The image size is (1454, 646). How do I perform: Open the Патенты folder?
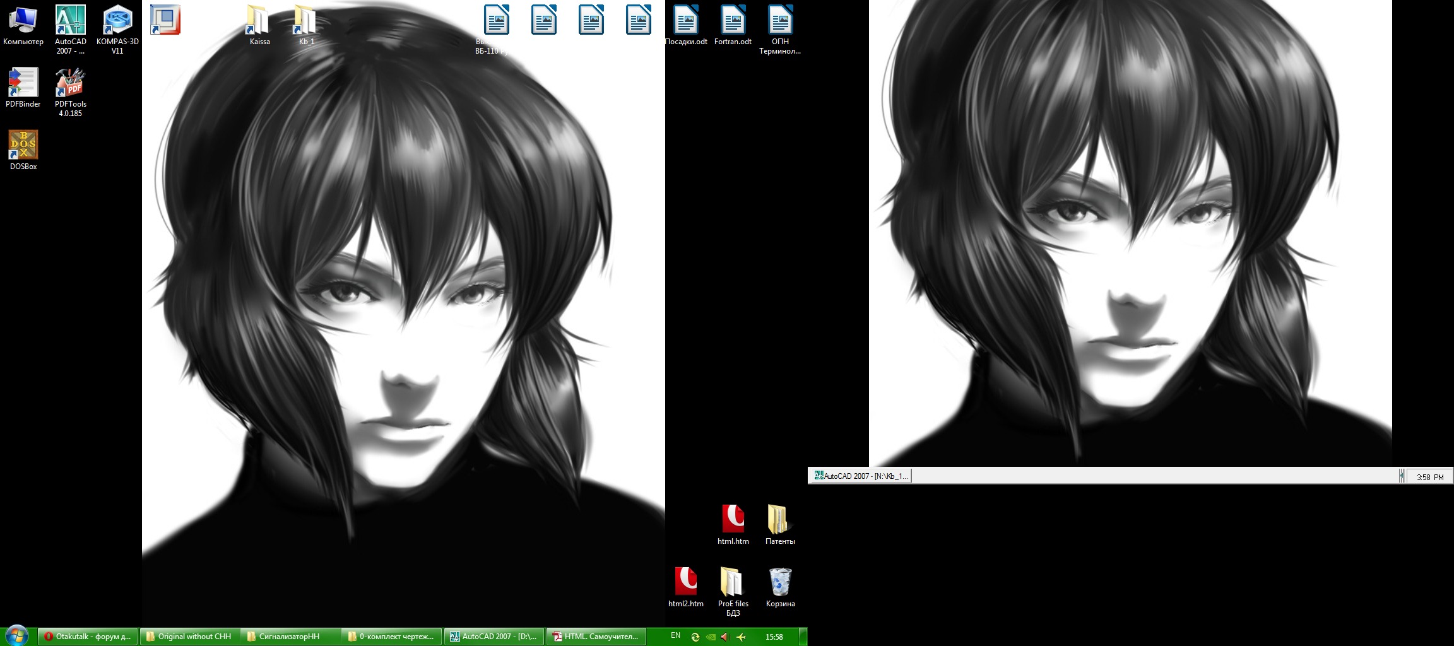pos(780,520)
